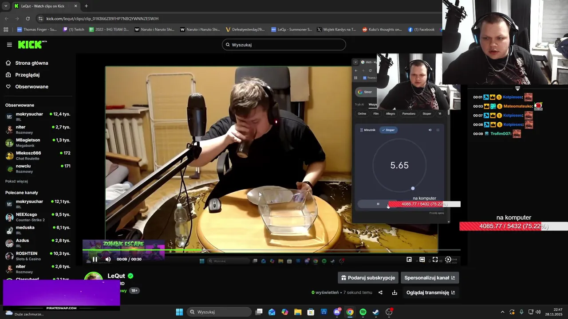Image resolution: width=568 pixels, height=319 pixels.
Task: Focus the Kick Wyszukaj search box
Action: coord(284,45)
